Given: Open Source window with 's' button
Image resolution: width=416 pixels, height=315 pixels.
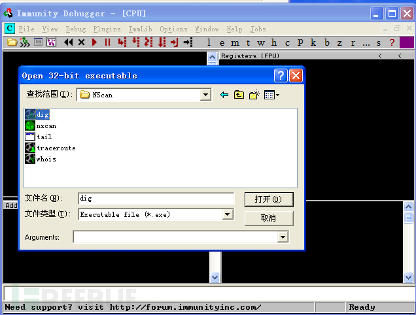Looking at the screenshot, I should click(x=379, y=42).
